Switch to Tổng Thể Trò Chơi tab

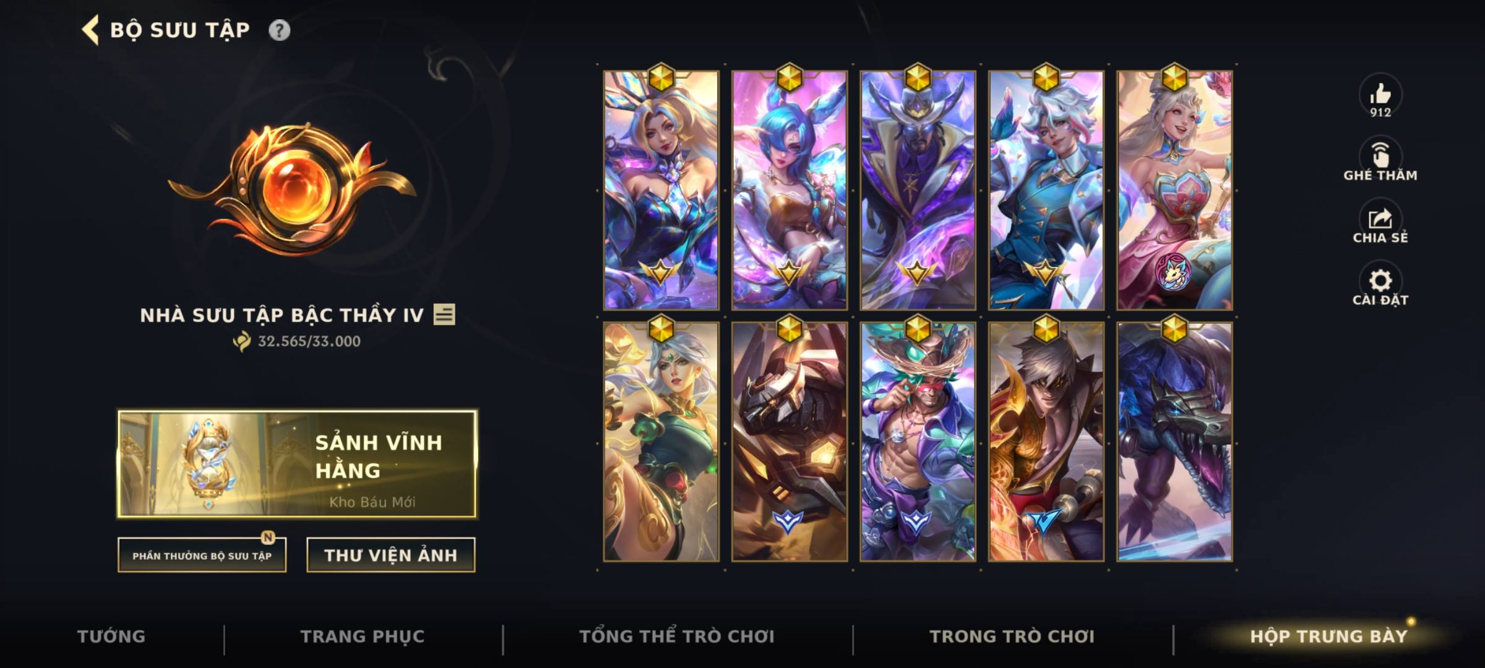(x=677, y=636)
